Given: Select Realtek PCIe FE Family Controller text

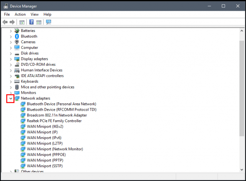Looking at the screenshot, I should pyautogui.click(x=54, y=121).
